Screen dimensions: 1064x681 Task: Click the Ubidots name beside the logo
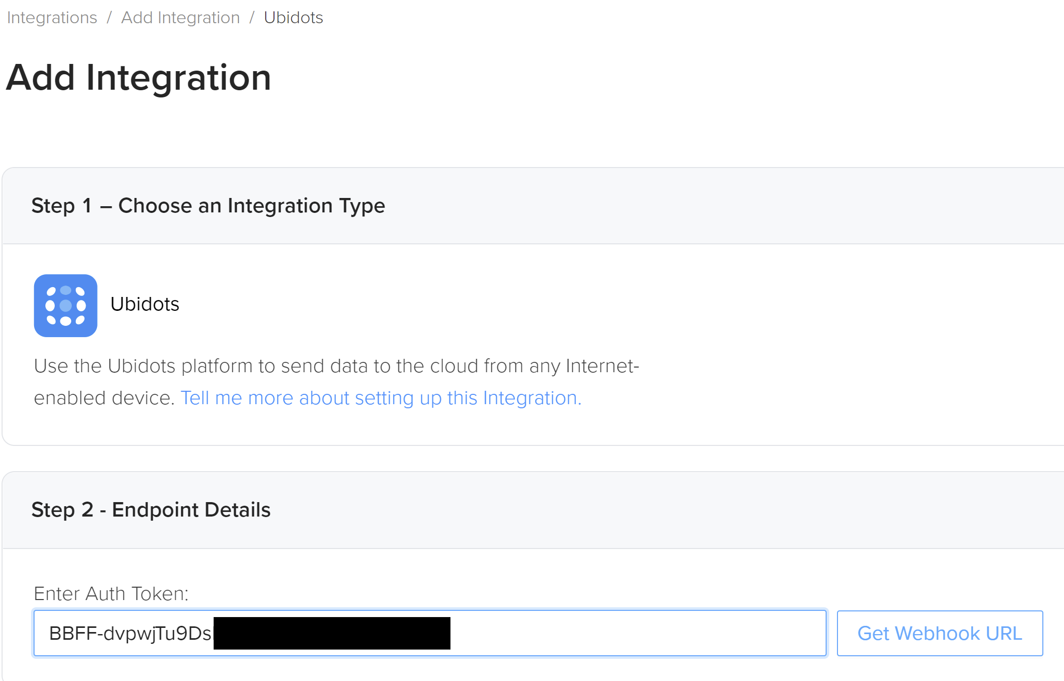[x=144, y=304]
